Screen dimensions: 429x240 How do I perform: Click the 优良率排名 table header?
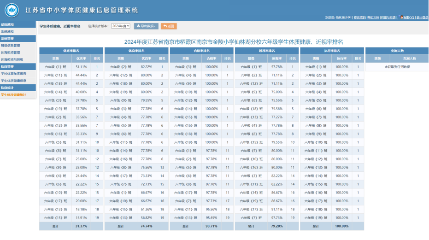pyautogui.click(x=136, y=51)
